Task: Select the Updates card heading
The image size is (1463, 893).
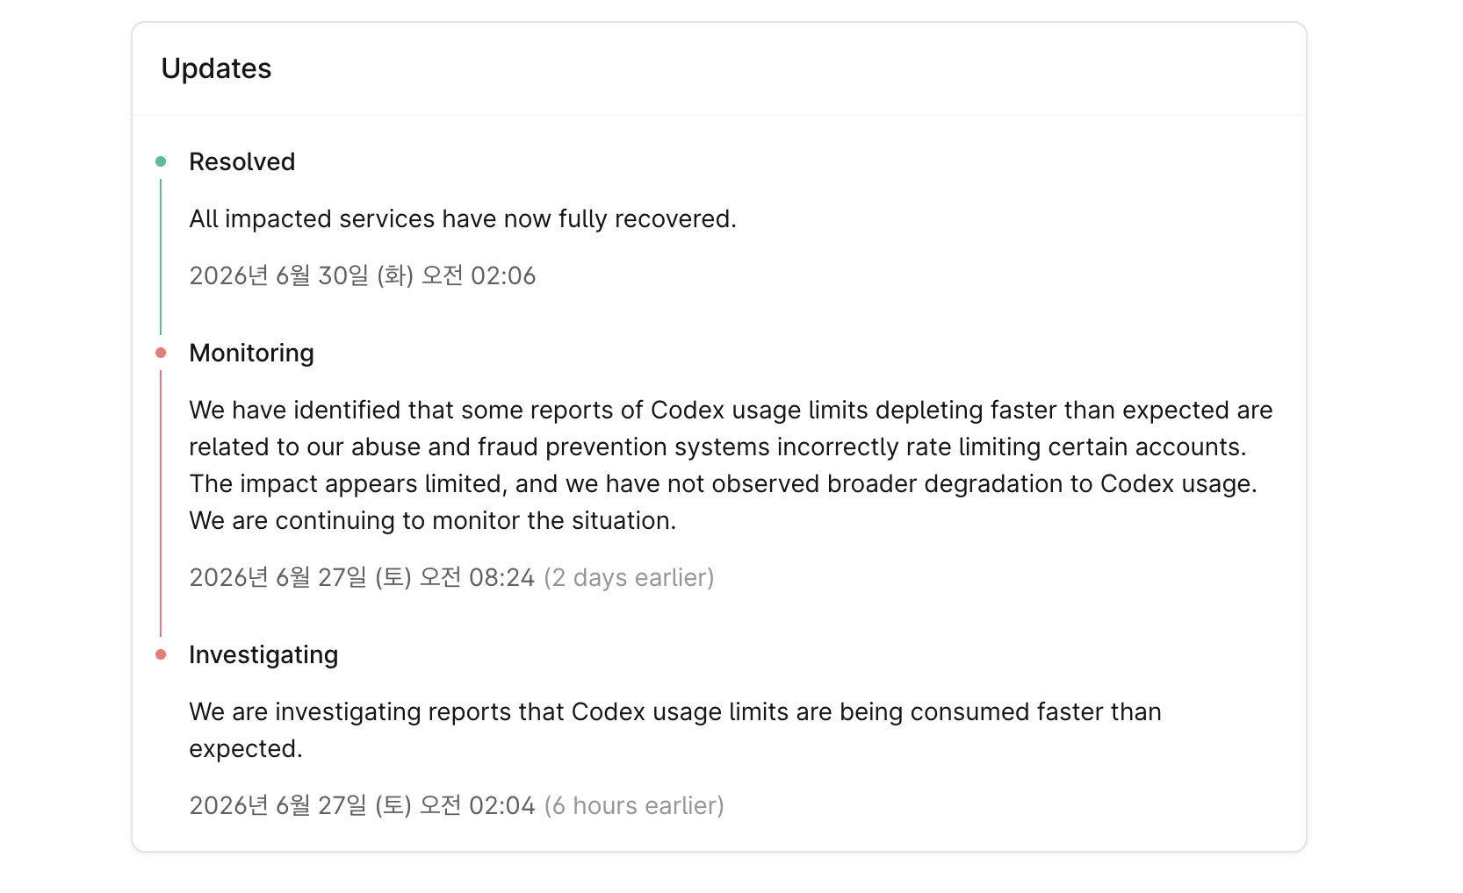Action: pyautogui.click(x=216, y=68)
